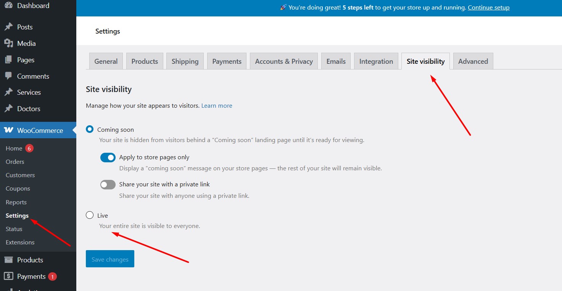Click the Coming soon option label
The width and height of the screenshot is (562, 291).
pos(116,129)
